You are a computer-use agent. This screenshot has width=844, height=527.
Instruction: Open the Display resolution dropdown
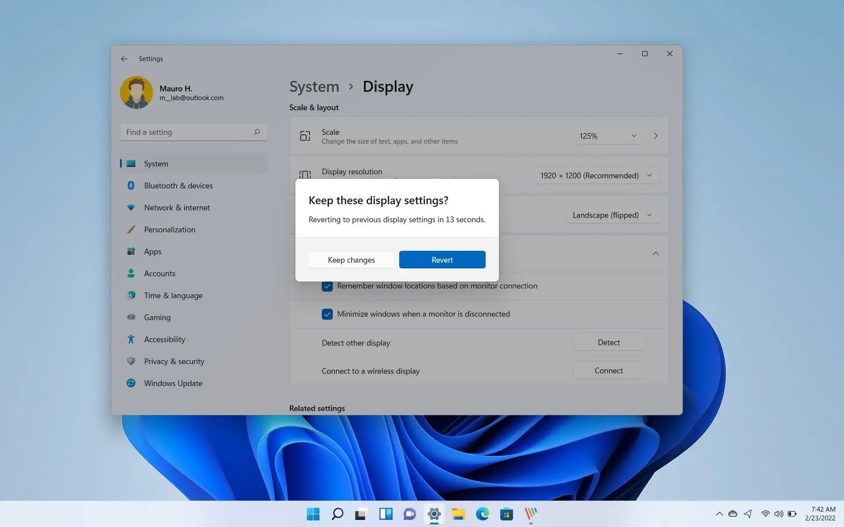pos(596,176)
